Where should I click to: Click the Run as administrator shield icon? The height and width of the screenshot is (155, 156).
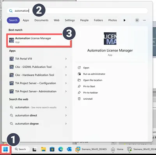click(x=79, y=74)
